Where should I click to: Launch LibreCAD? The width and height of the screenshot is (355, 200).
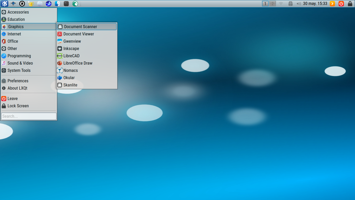coord(87,56)
